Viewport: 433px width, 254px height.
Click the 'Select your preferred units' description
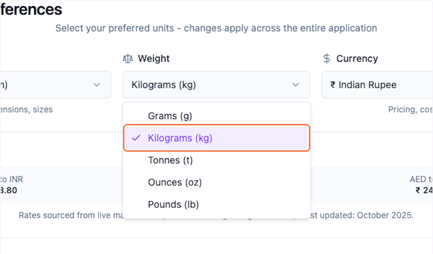point(216,28)
